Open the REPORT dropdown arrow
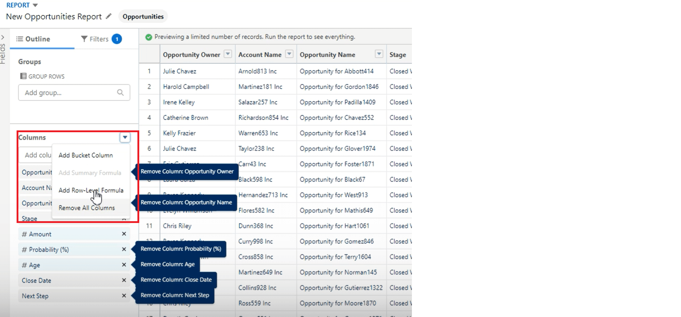 (35, 5)
